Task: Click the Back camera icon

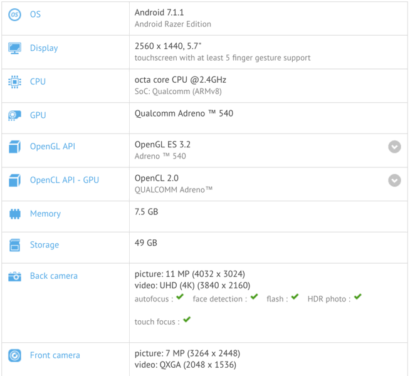Action: [14, 276]
